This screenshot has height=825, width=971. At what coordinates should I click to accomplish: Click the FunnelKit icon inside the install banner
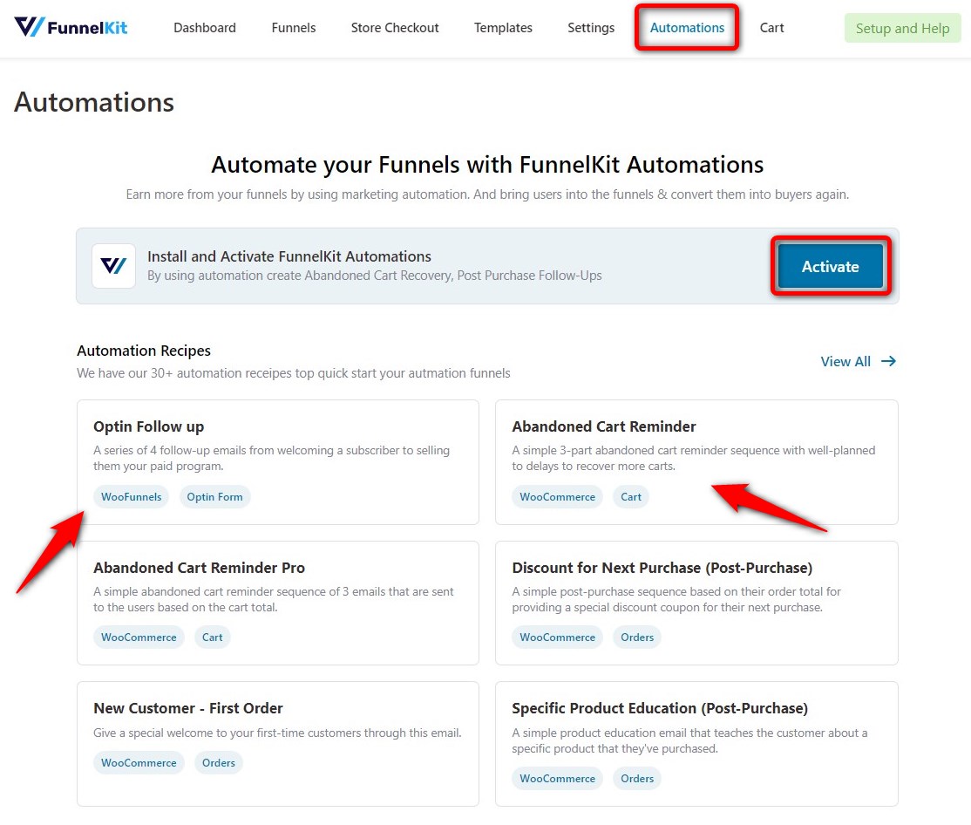coord(113,266)
